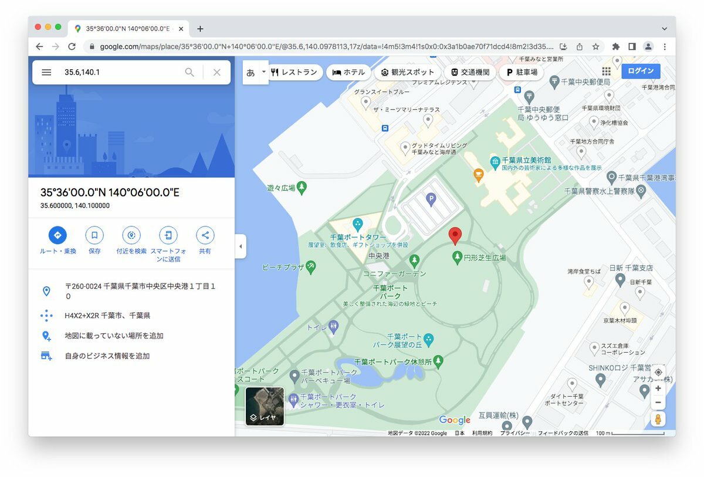Click the あ input tool button
This screenshot has width=704, height=477.
click(251, 72)
